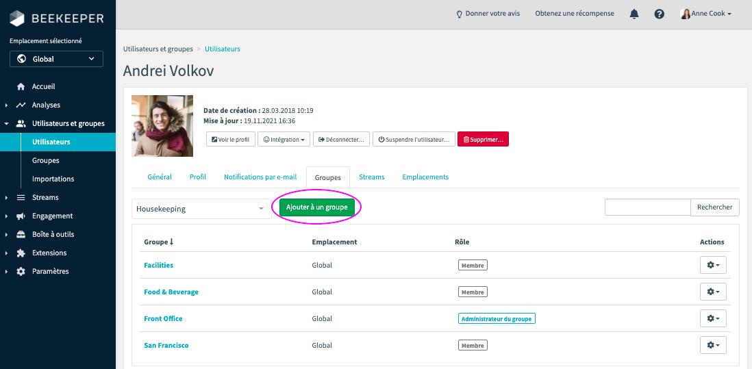Open Accueil home icon in sidebar
Viewport: 752px width, 369px height.
(21, 87)
